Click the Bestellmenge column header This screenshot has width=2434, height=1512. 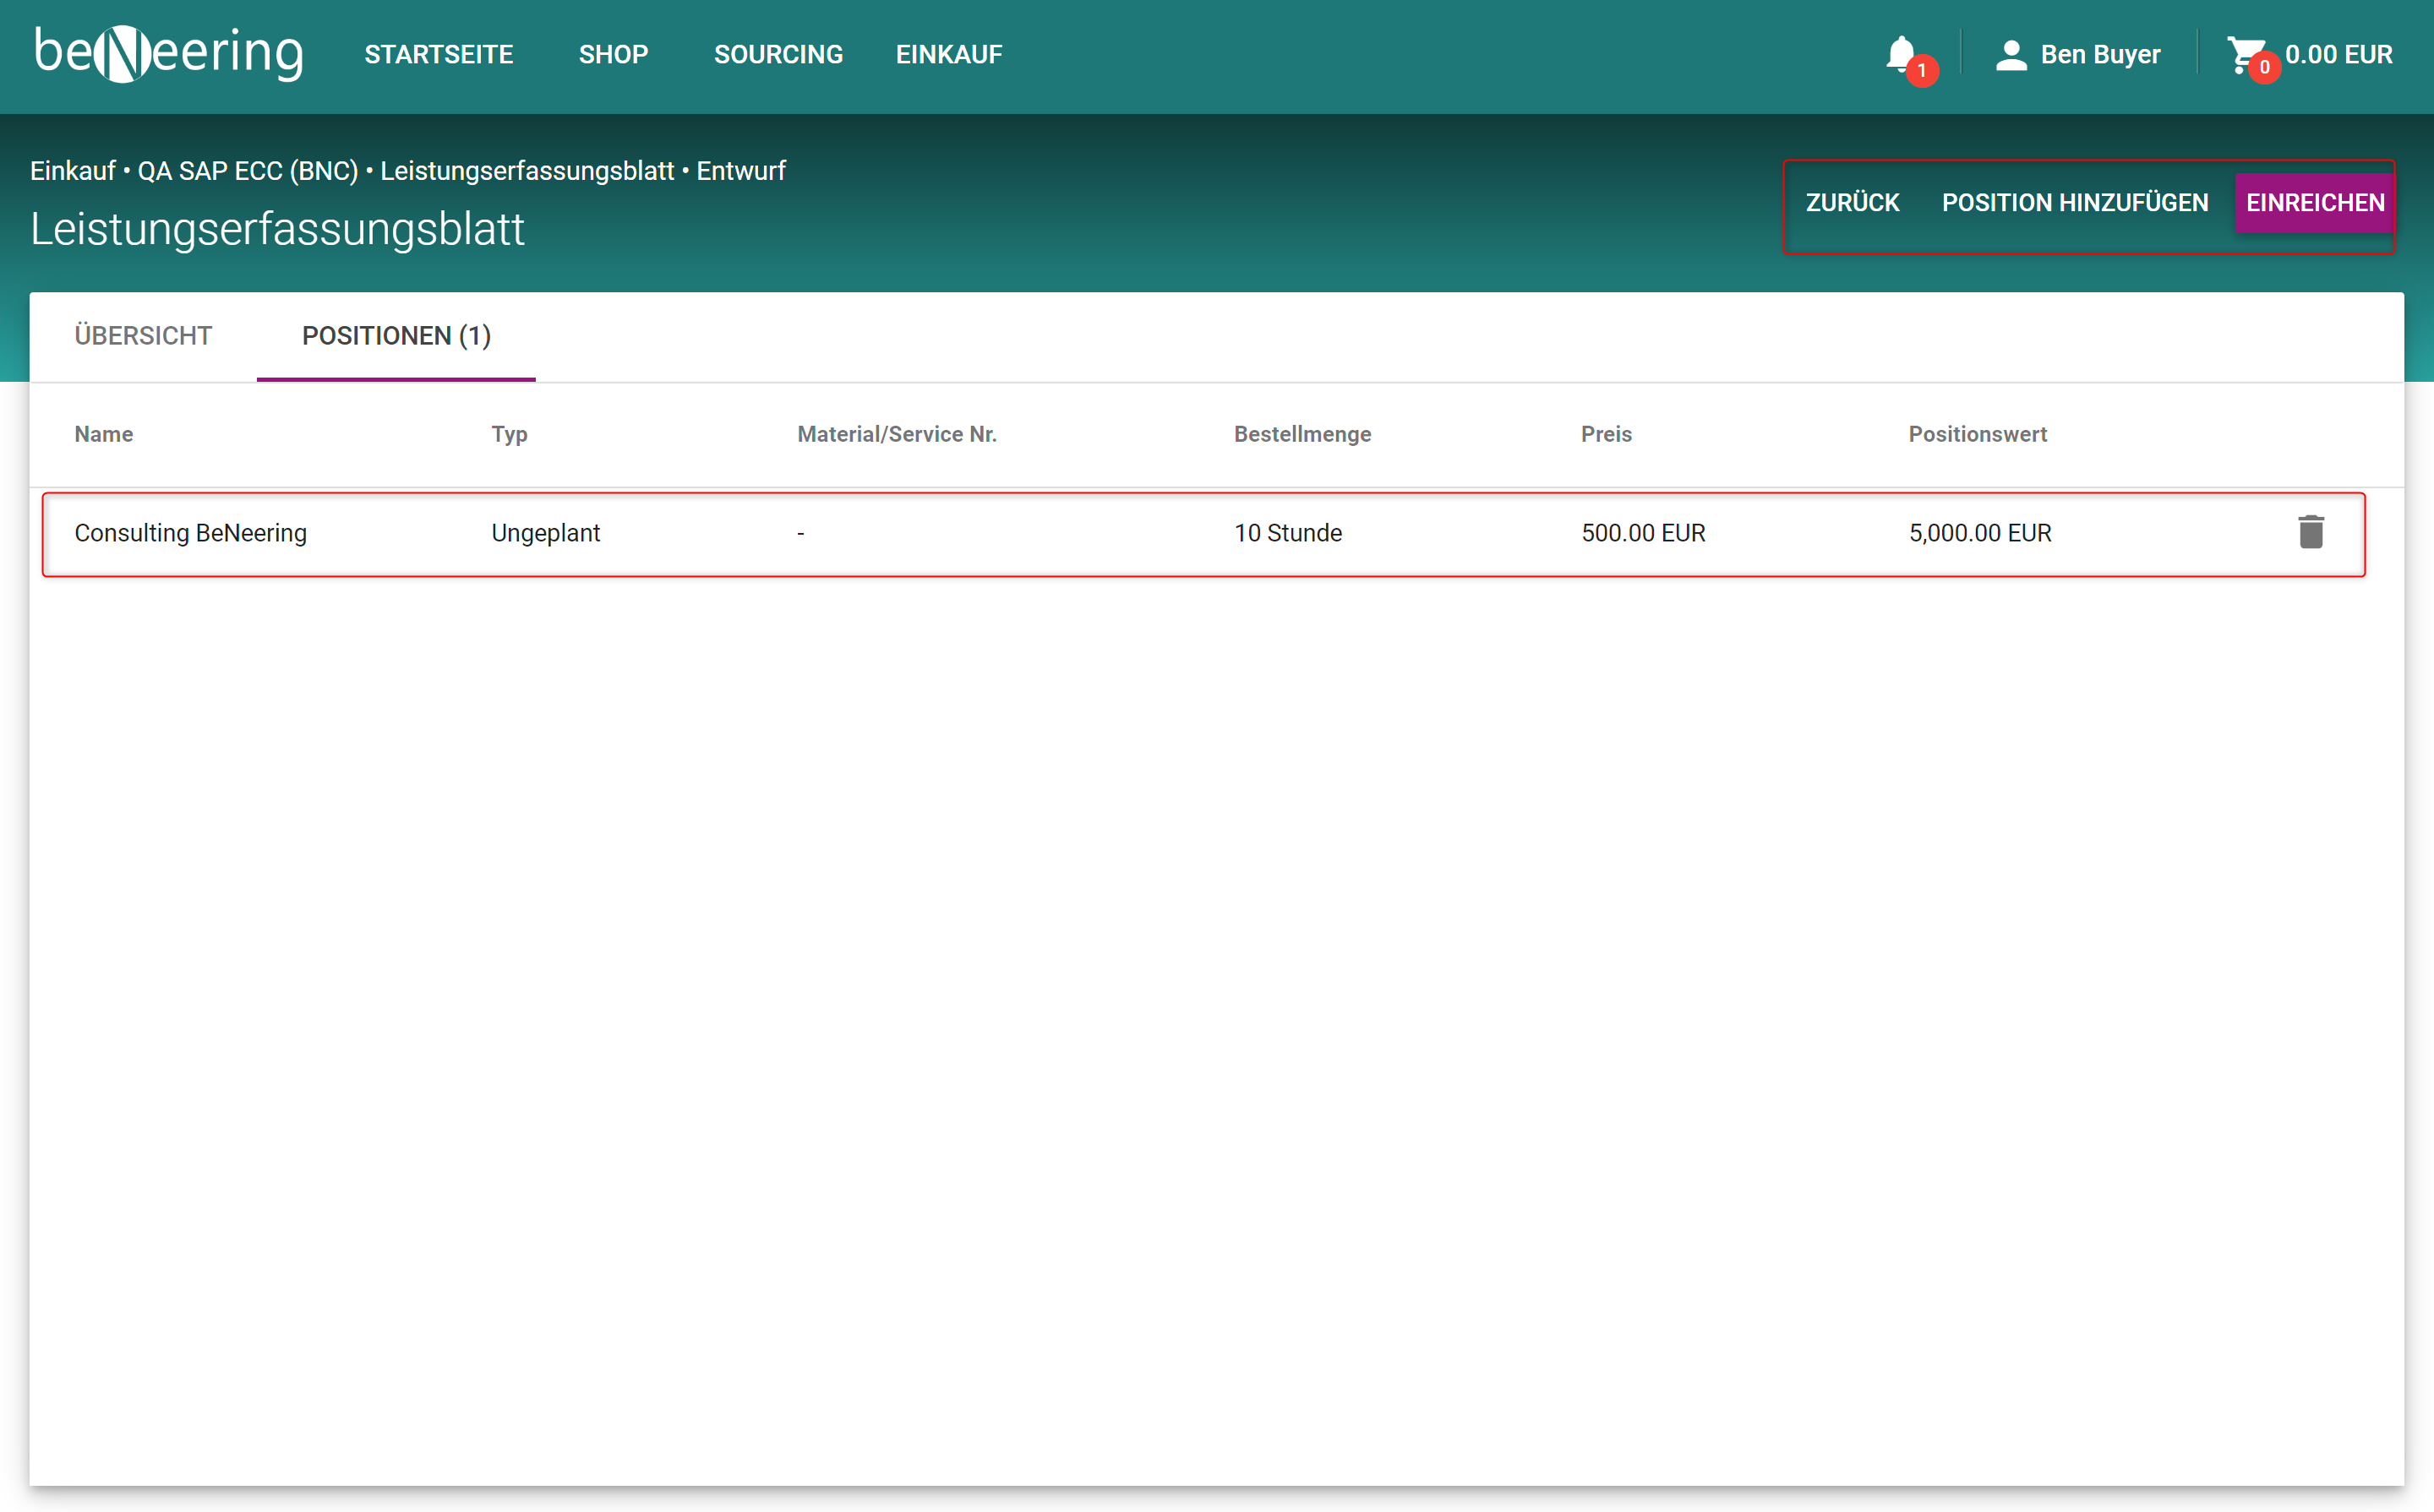coord(1302,434)
